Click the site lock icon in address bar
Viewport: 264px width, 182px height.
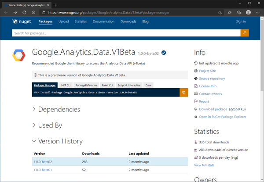[x=44, y=13]
